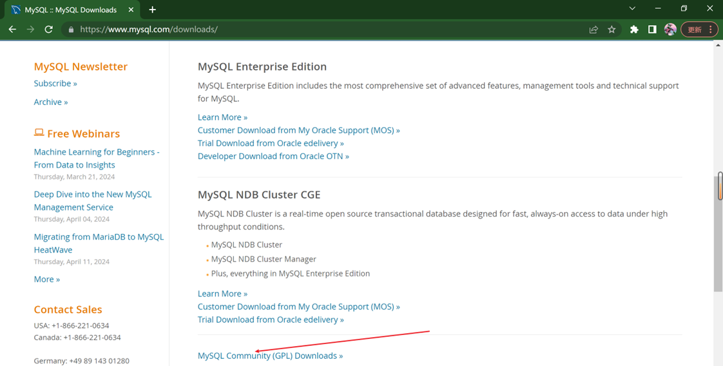This screenshot has height=366, width=723.
Task: Open the profile avatar menu
Action: tap(670, 30)
